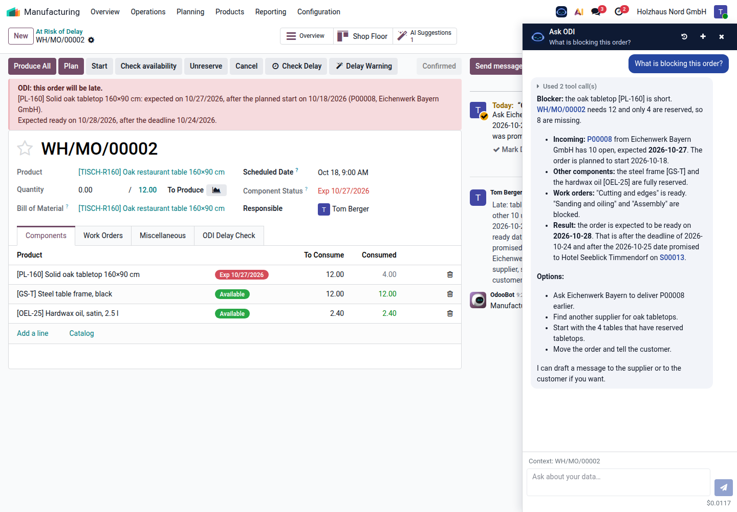Switch to the Work Orders tab

[x=103, y=236]
